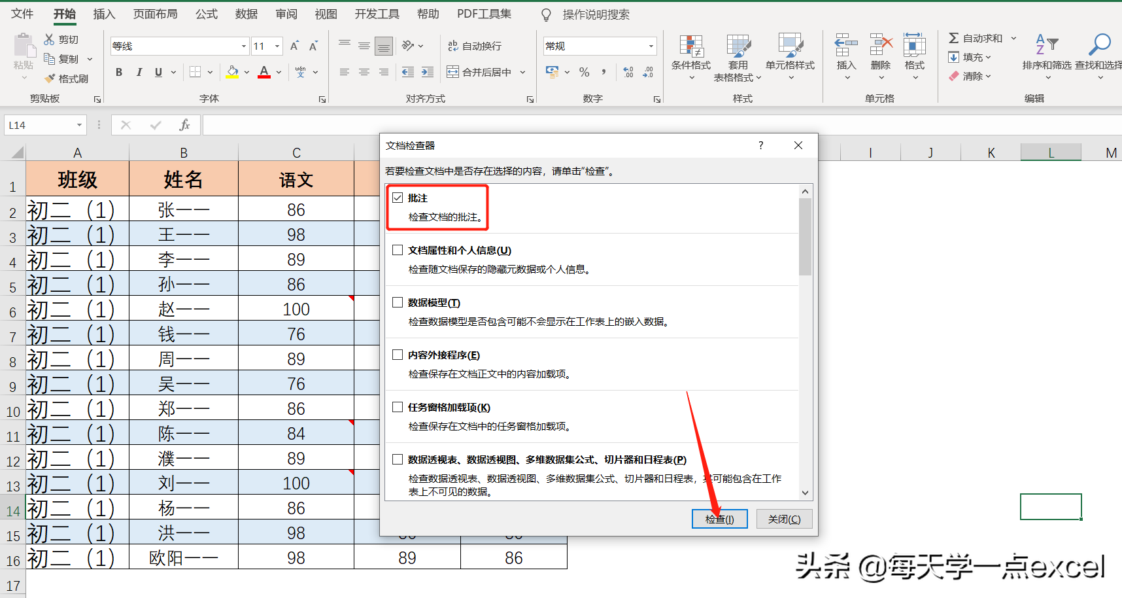Screen dimensions: 1122x598
Task: Click the increase indent icon
Action: pyautogui.click(x=428, y=72)
